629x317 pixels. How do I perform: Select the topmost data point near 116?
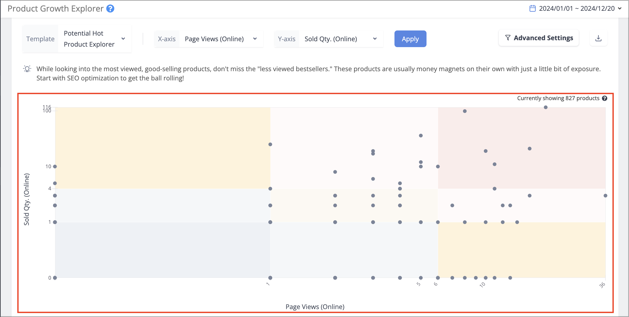[x=546, y=107]
